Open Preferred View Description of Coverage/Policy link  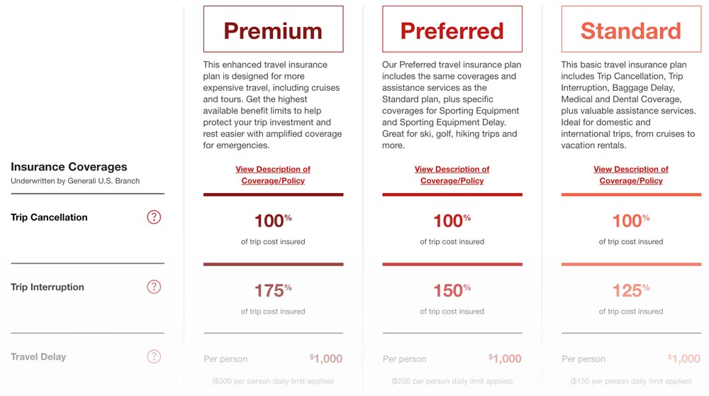tap(452, 175)
